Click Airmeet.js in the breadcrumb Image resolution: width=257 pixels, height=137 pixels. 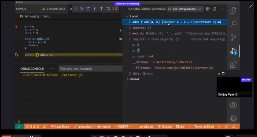coord(32,16)
